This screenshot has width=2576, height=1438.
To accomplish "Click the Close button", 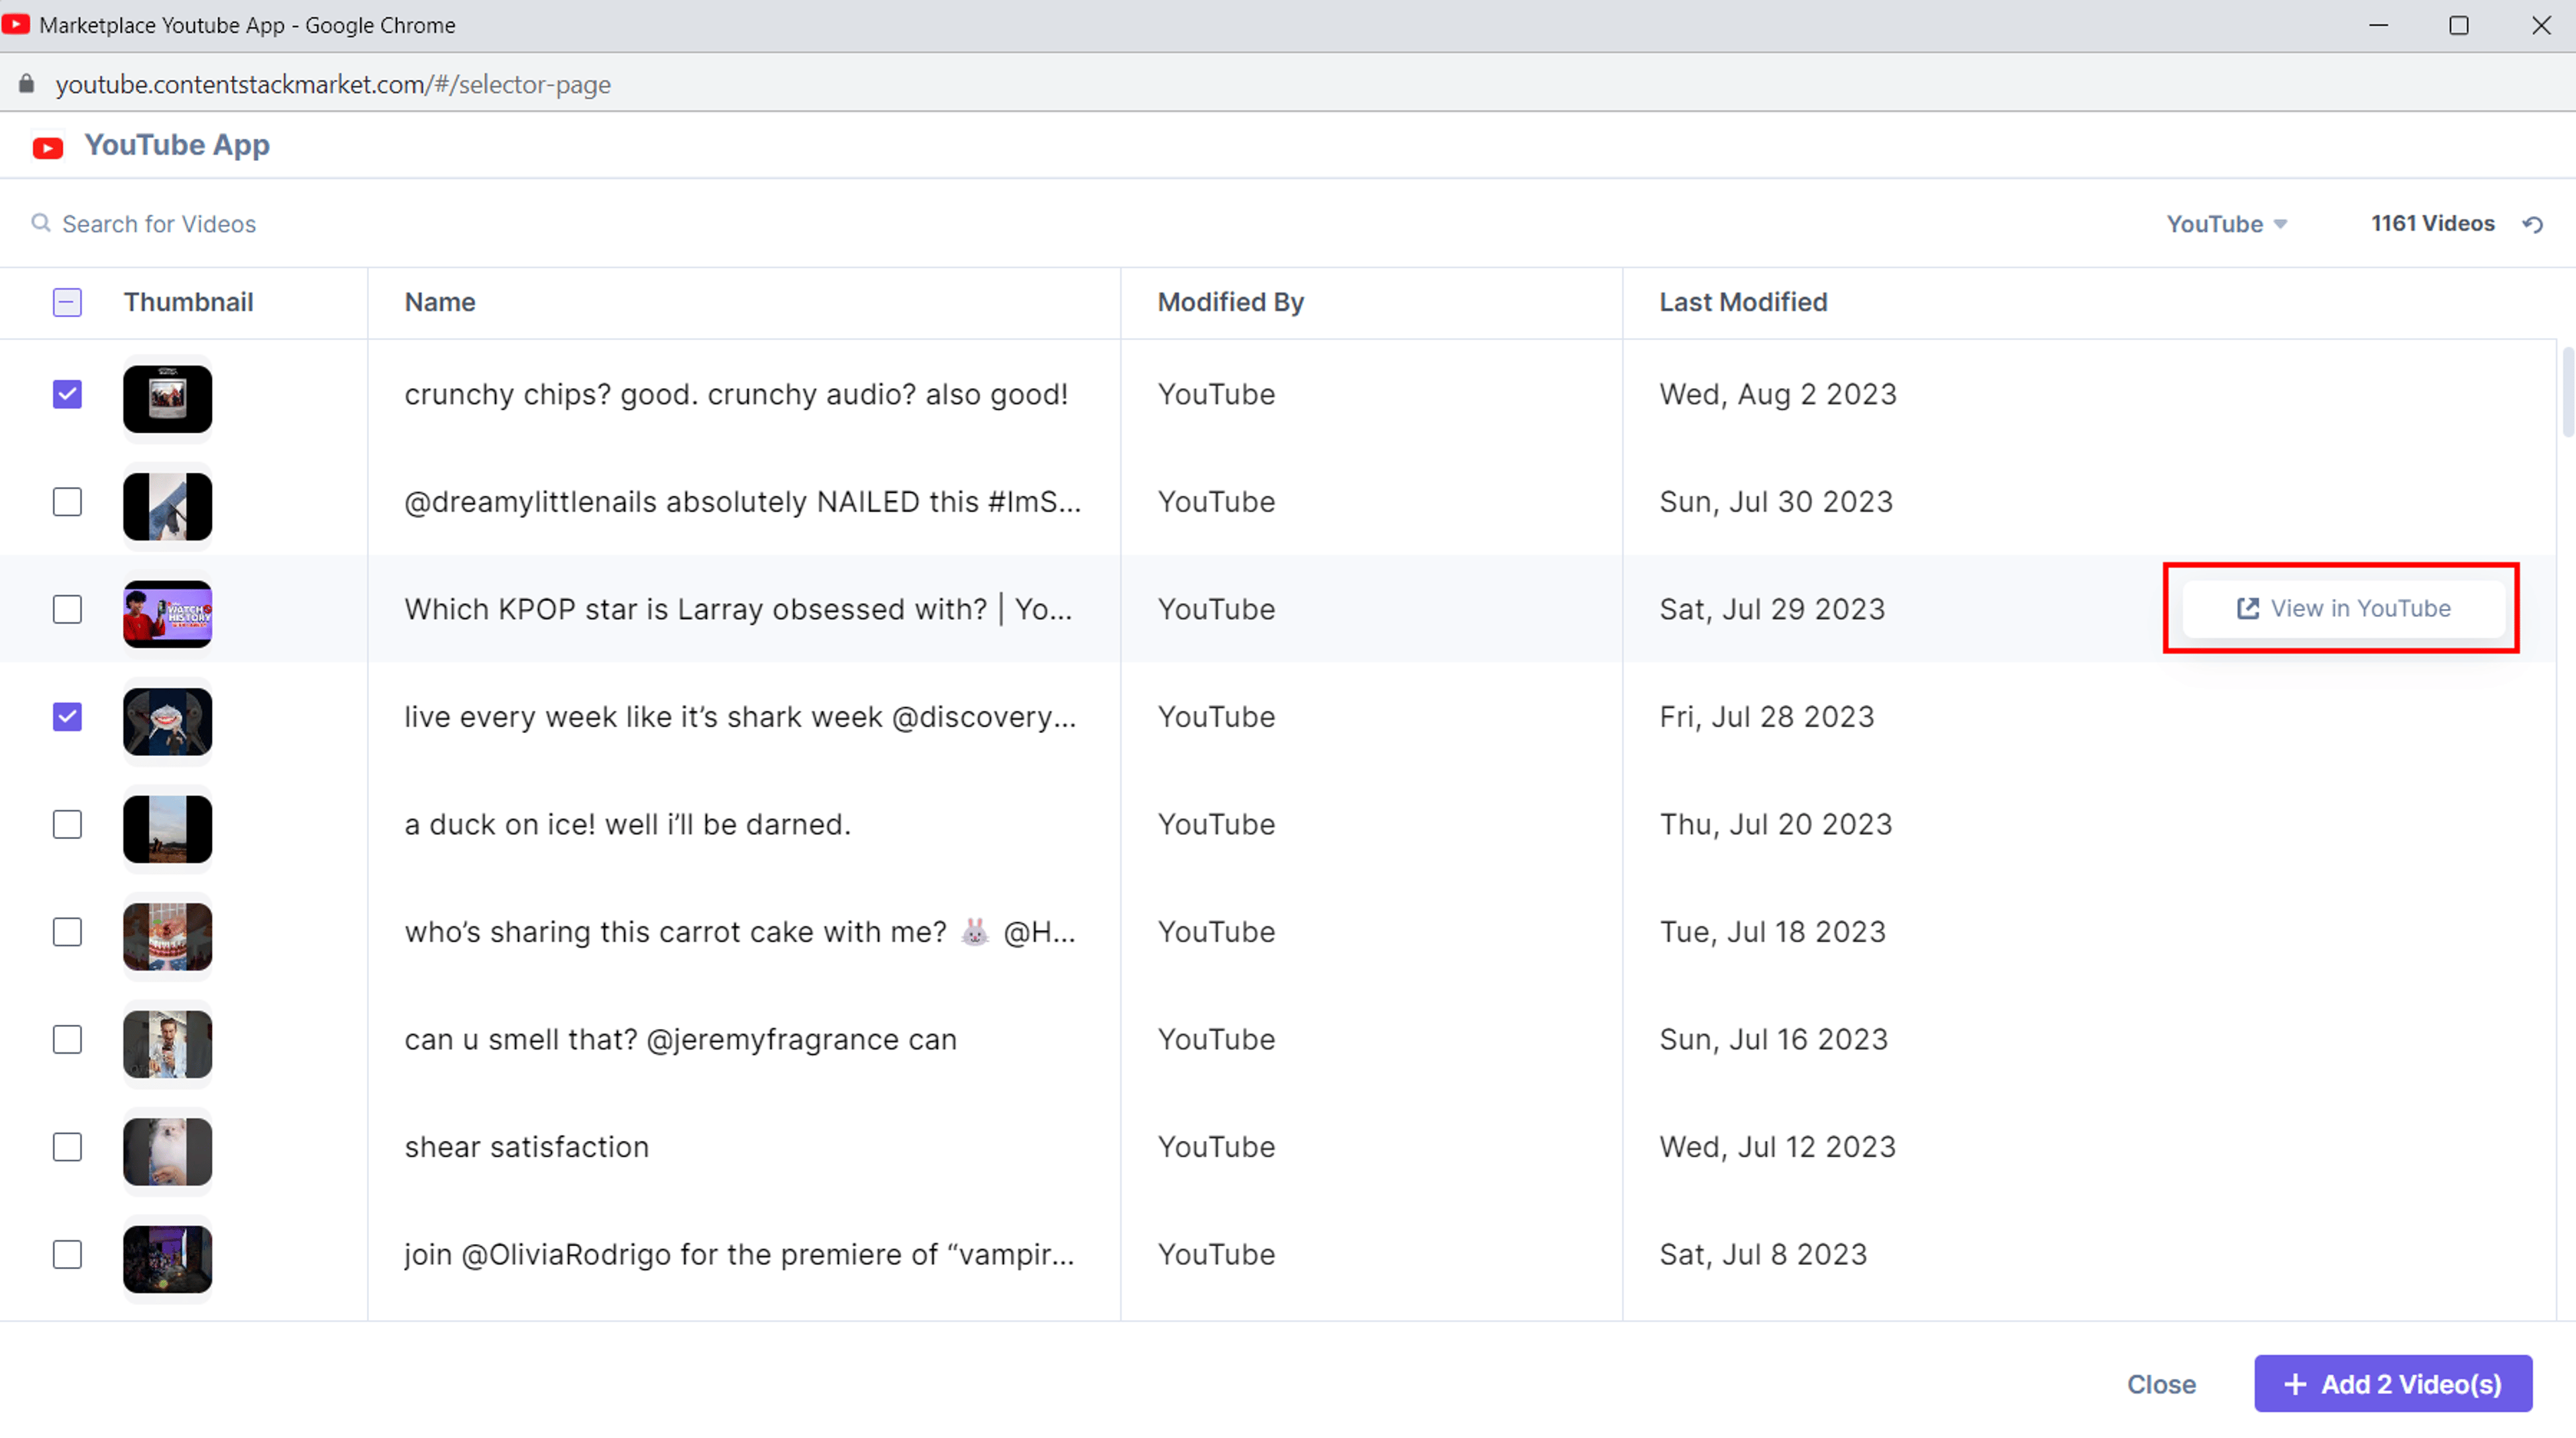I will (2161, 1384).
